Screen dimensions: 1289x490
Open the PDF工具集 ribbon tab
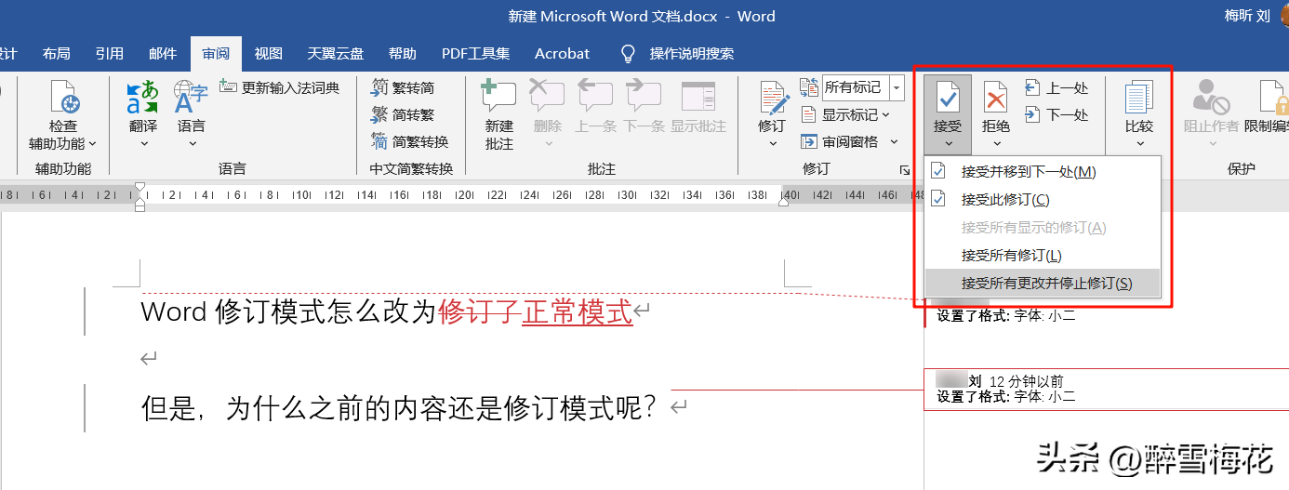476,54
